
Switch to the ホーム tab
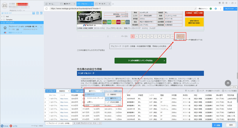click(x=51, y=4)
